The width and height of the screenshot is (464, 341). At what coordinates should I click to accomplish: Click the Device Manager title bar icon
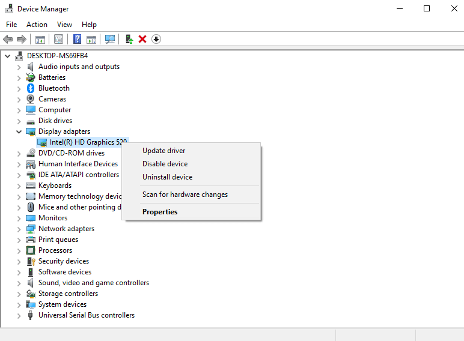(x=10, y=9)
